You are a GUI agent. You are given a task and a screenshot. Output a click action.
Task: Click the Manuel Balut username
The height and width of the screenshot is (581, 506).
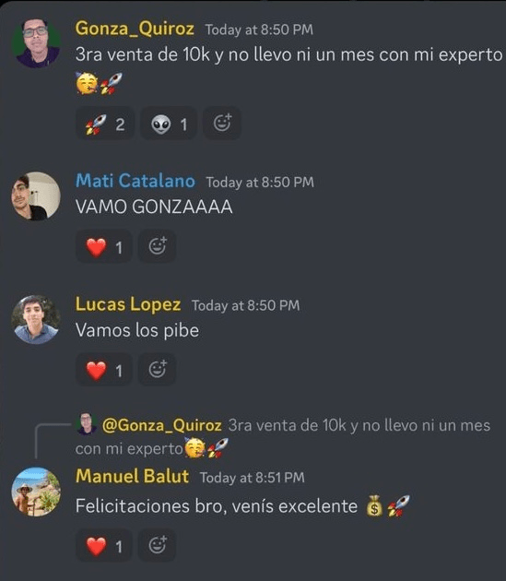[132, 476]
